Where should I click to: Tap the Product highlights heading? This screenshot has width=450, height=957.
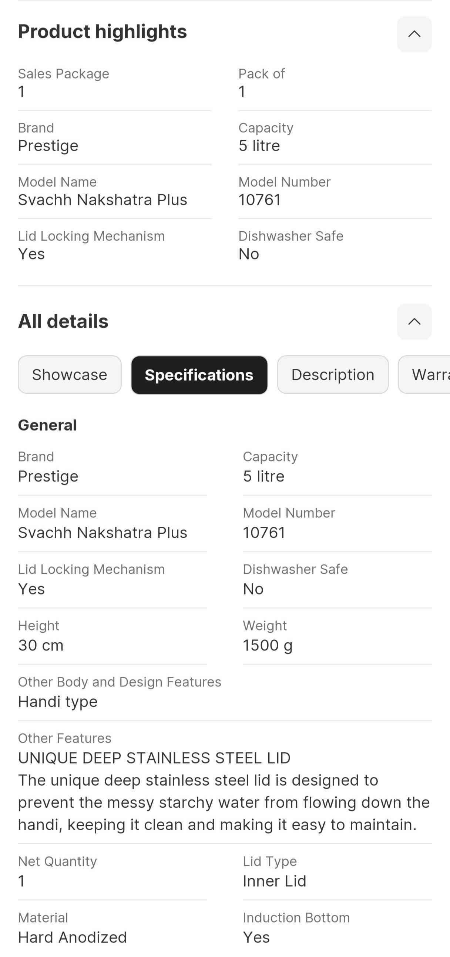tap(103, 32)
